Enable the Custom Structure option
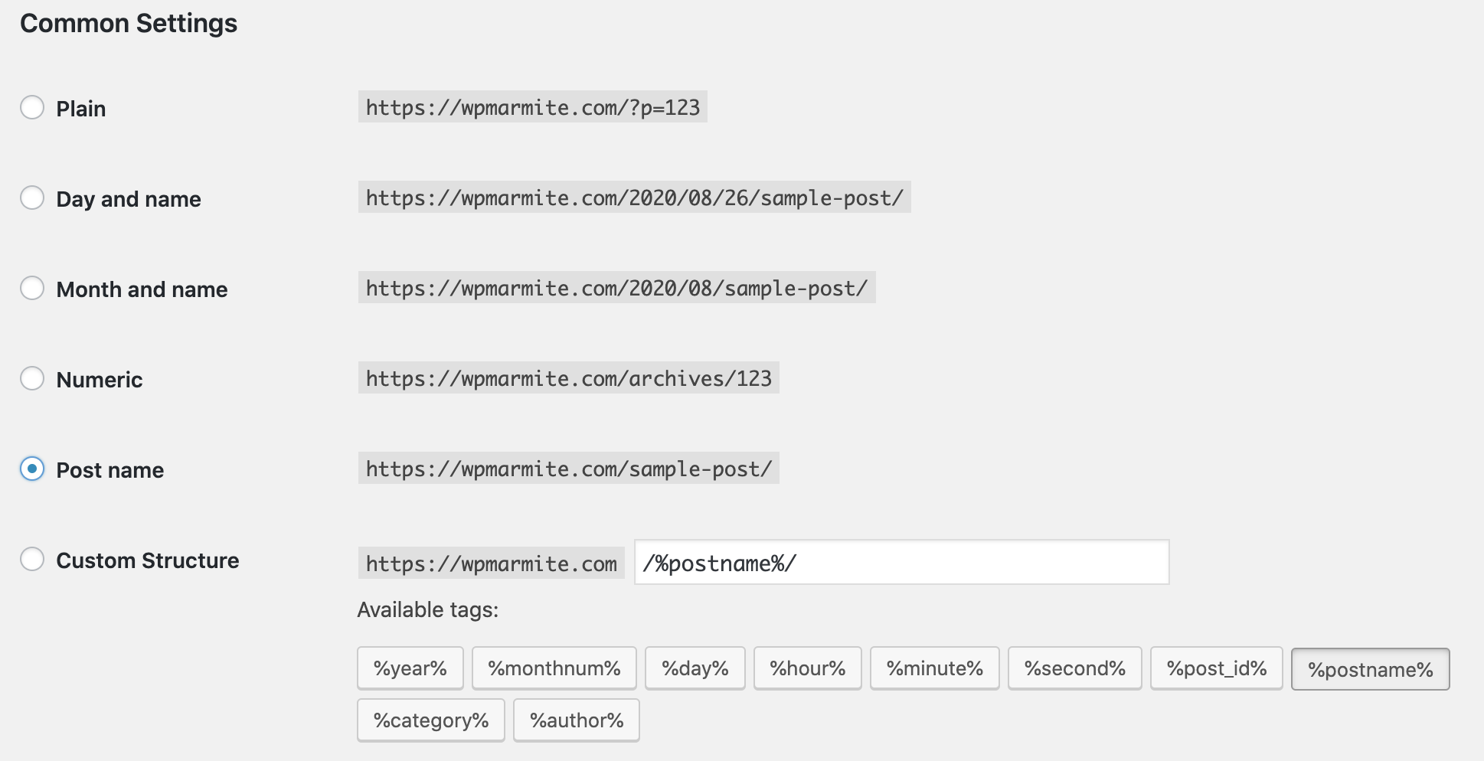The height and width of the screenshot is (761, 1484). [32, 560]
